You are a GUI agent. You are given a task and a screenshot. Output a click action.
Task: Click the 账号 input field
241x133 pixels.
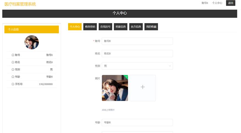click(x=138, y=41)
